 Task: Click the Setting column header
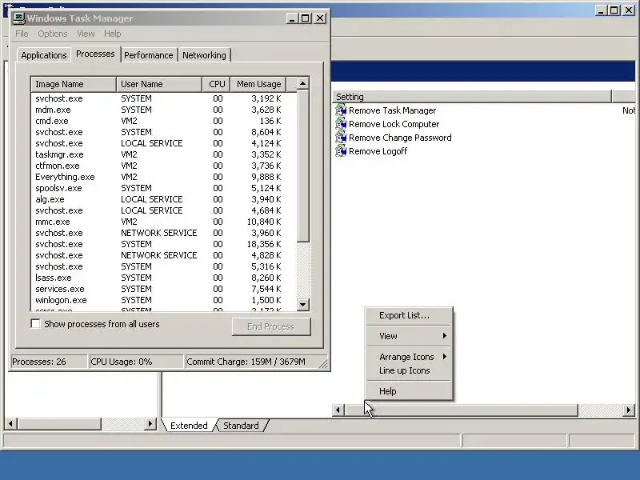coord(472,97)
